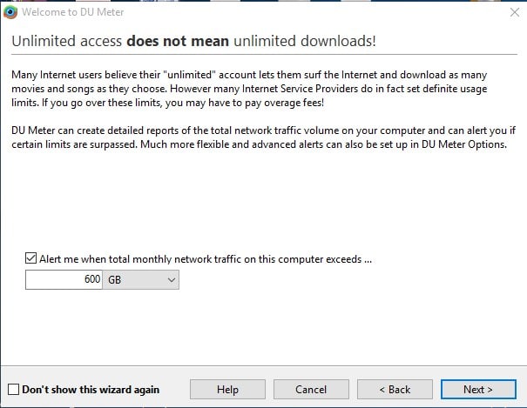This screenshot has height=408, width=527.
Task: Click the "Don't show this wizard again" label text
Action: 91,389
